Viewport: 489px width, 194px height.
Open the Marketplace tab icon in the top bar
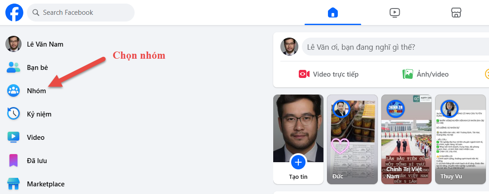[456, 13]
